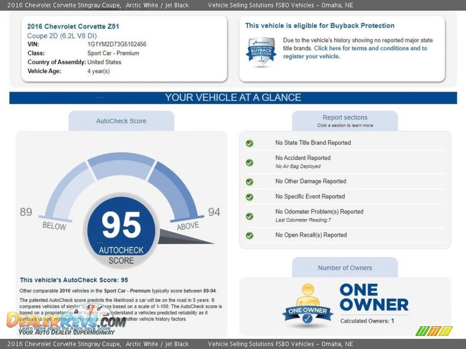Click the AutoCheck Buyback Protection shield badge

pos(261,52)
